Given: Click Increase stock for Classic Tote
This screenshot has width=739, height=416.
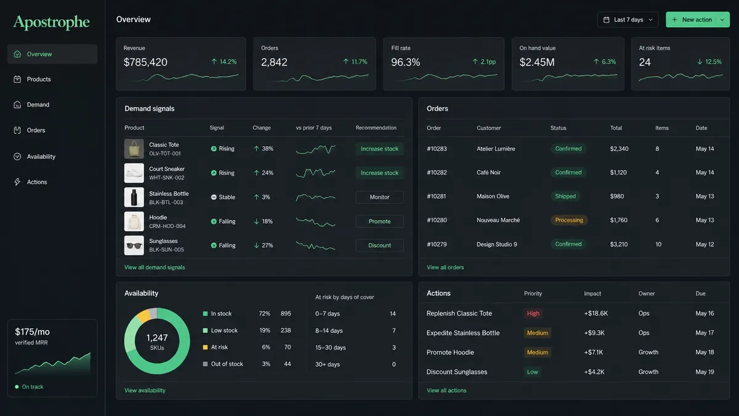Looking at the screenshot, I should pyautogui.click(x=379, y=149).
